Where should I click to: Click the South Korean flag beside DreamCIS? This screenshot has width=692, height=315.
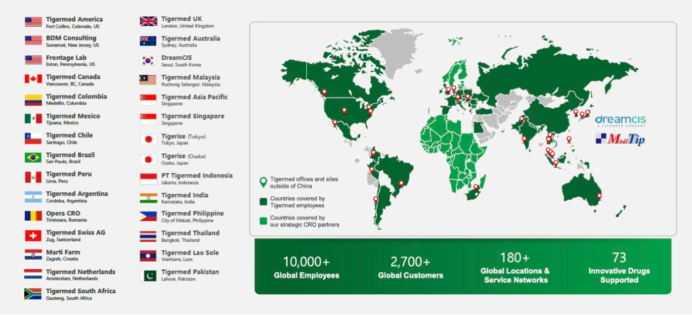[148, 61]
